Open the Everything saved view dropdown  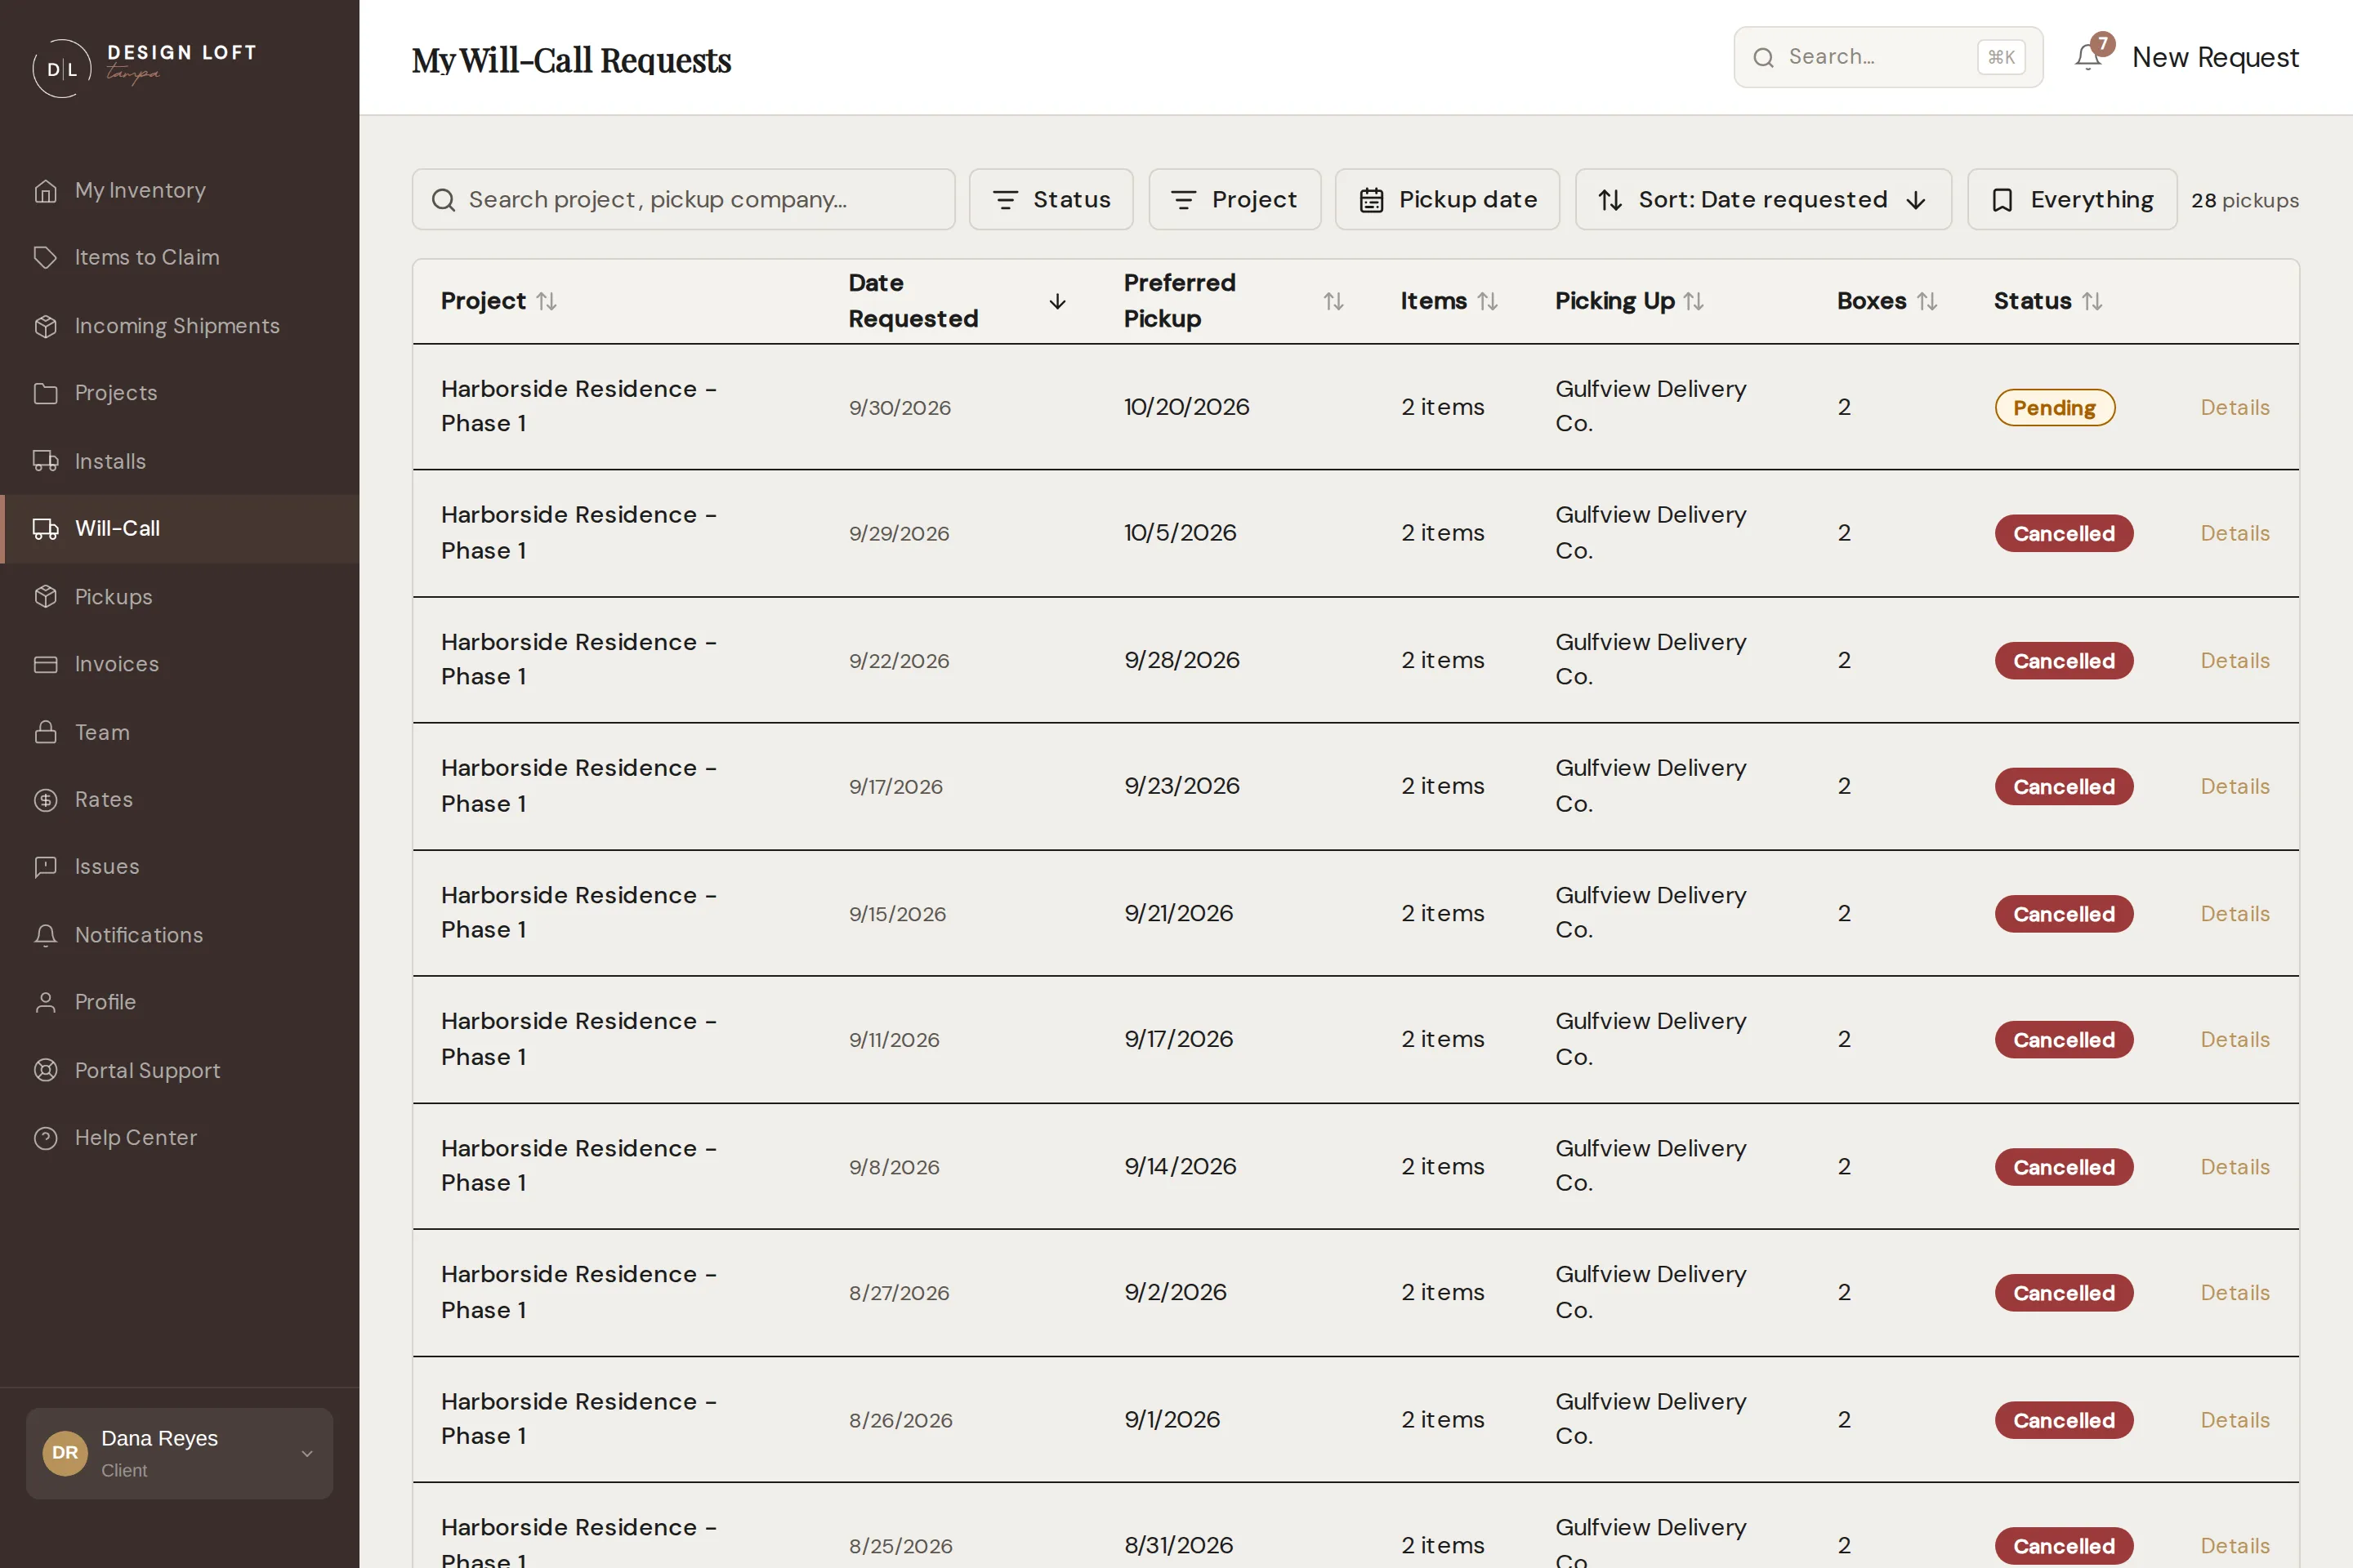[2072, 199]
